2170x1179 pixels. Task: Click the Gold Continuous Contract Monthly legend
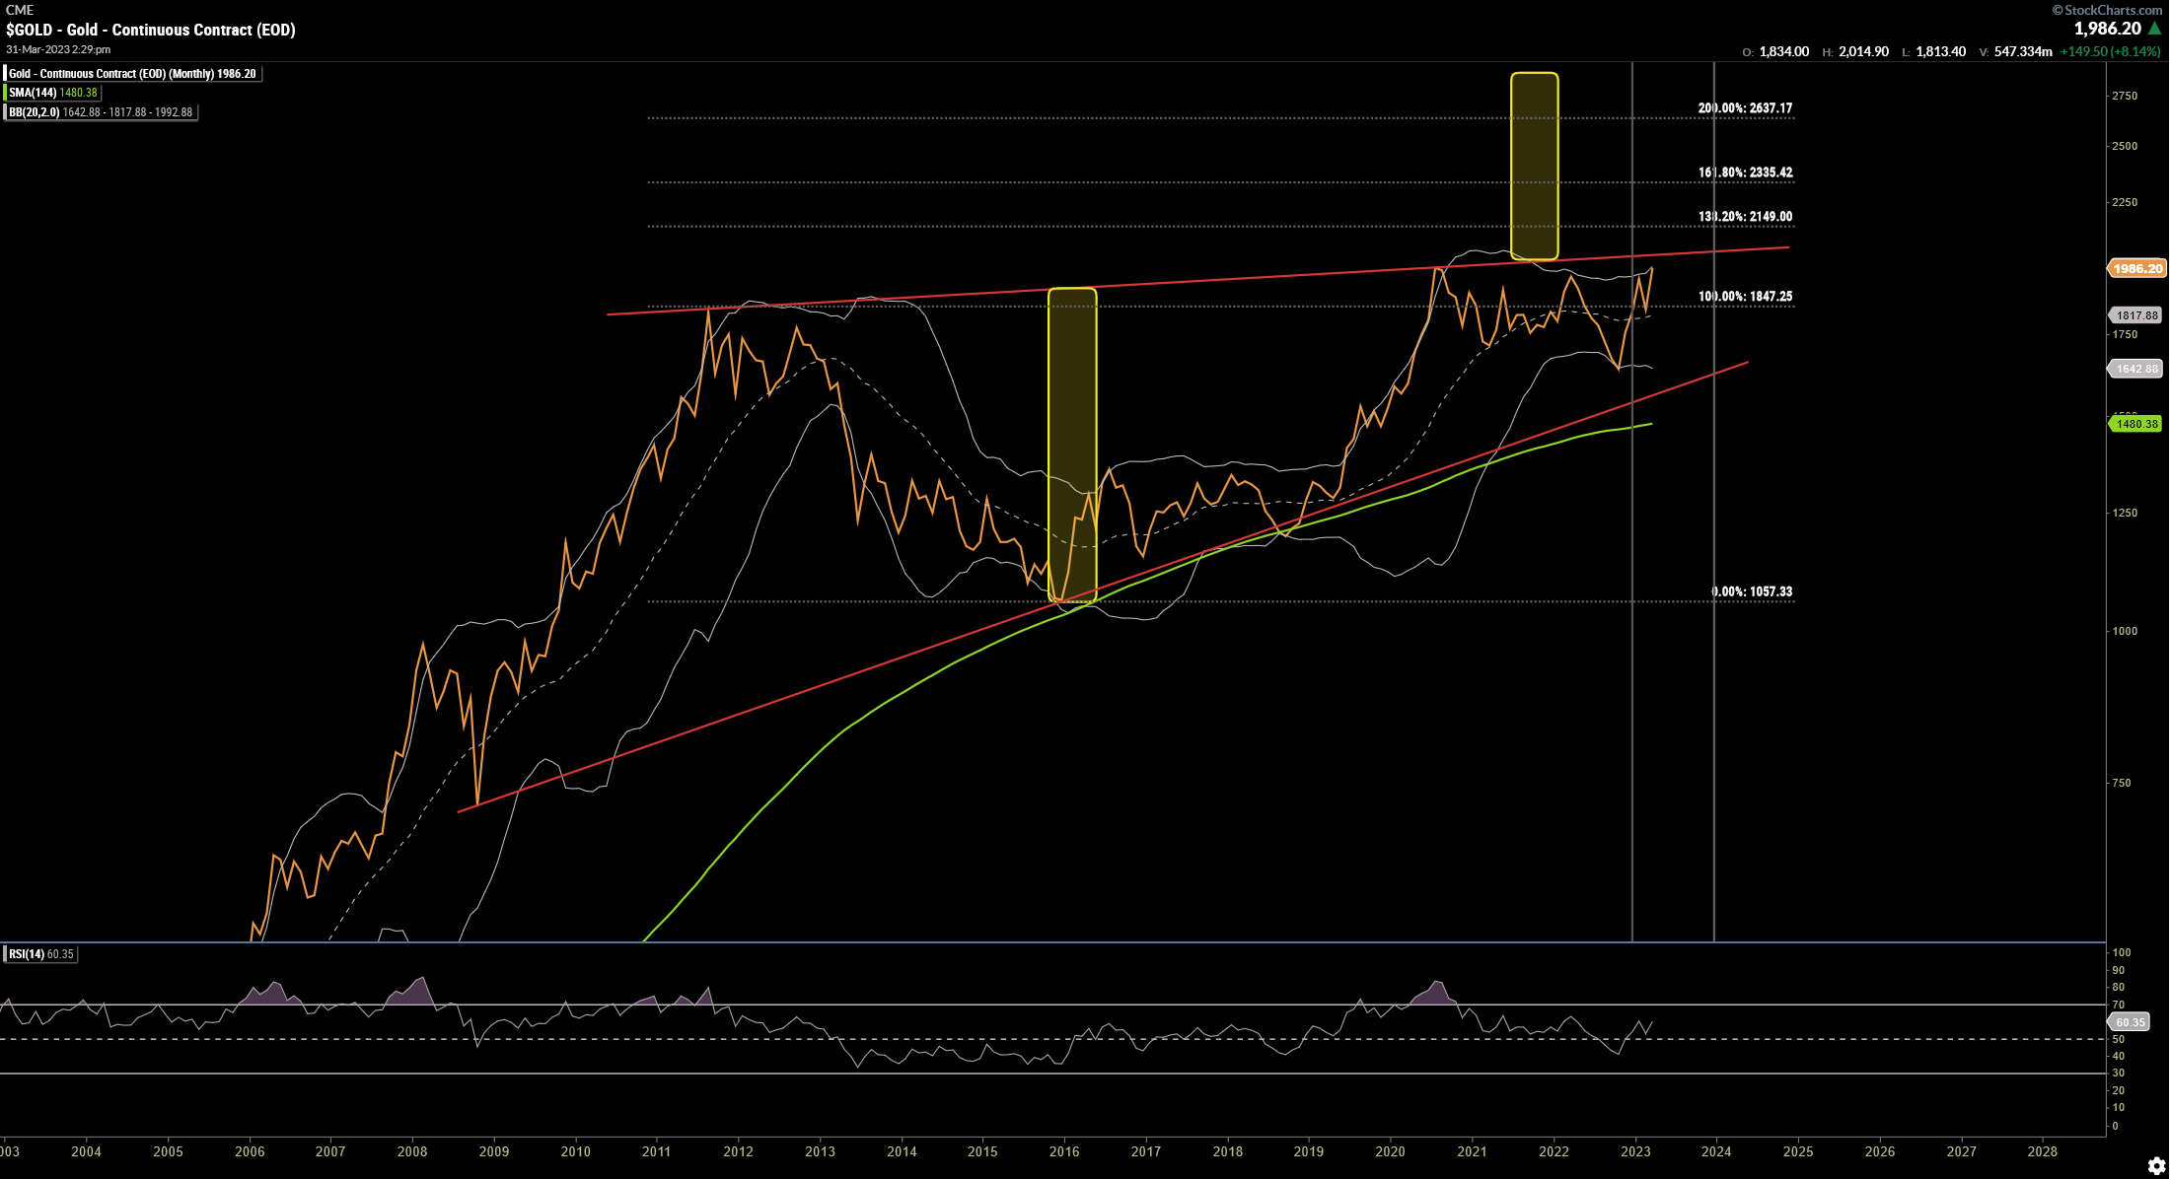(x=133, y=74)
